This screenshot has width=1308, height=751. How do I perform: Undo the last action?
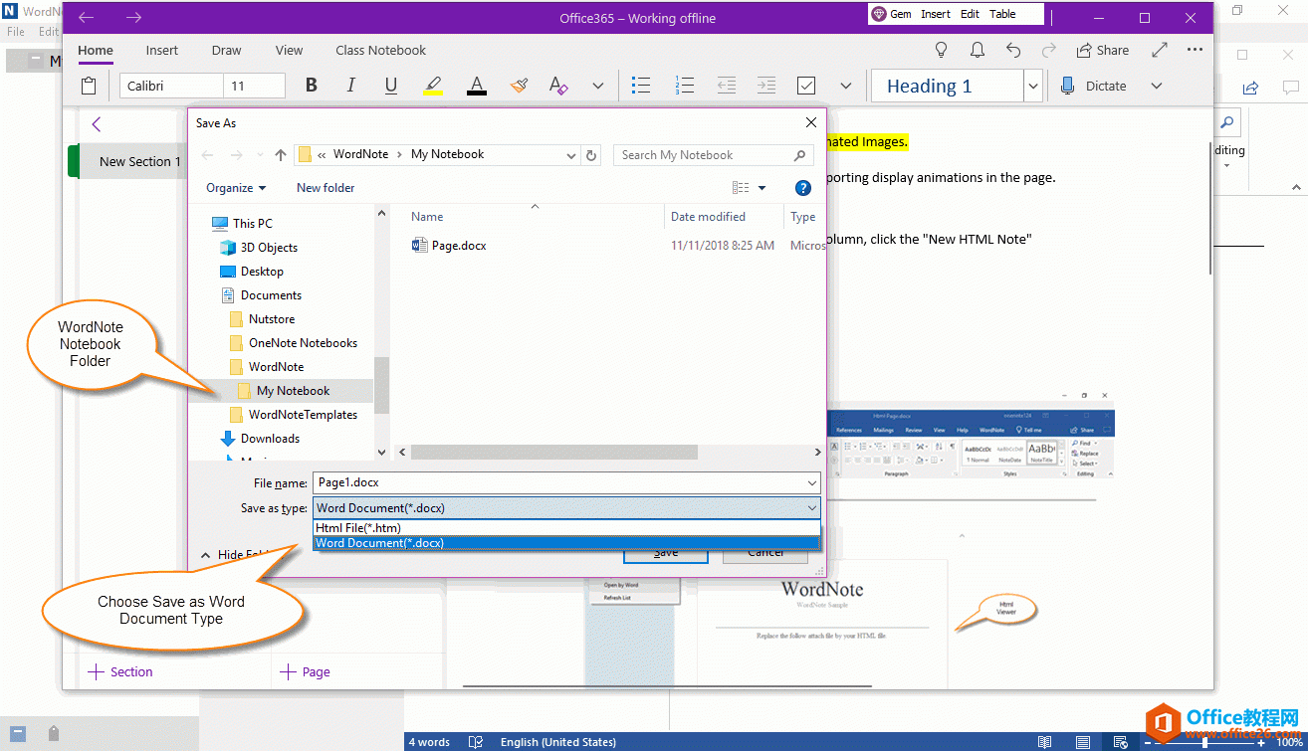click(1013, 50)
